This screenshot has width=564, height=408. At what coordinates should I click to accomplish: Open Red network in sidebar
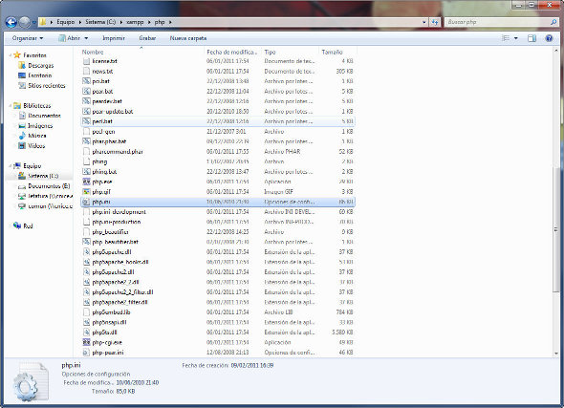(x=23, y=226)
